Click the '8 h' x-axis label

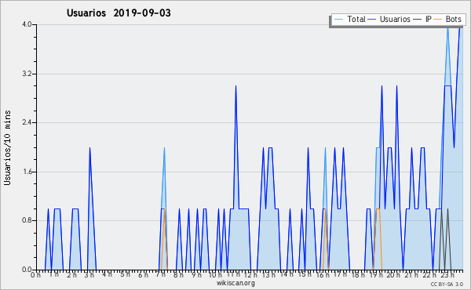pyautogui.click(x=178, y=274)
